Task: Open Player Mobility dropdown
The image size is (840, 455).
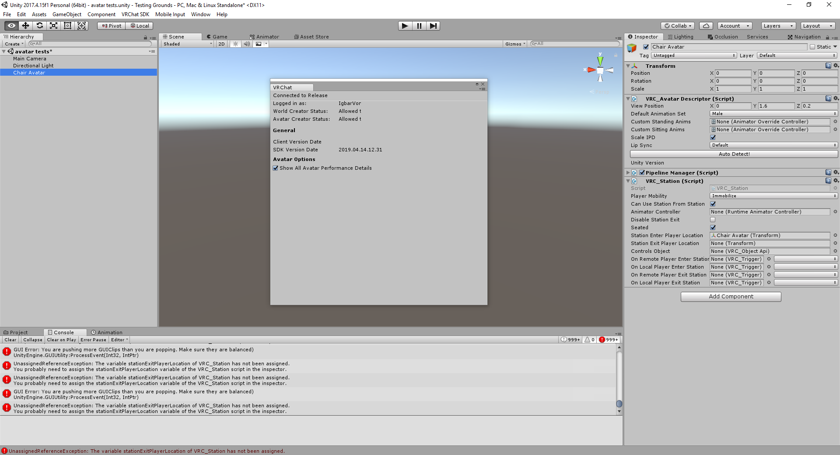Action: click(x=773, y=196)
